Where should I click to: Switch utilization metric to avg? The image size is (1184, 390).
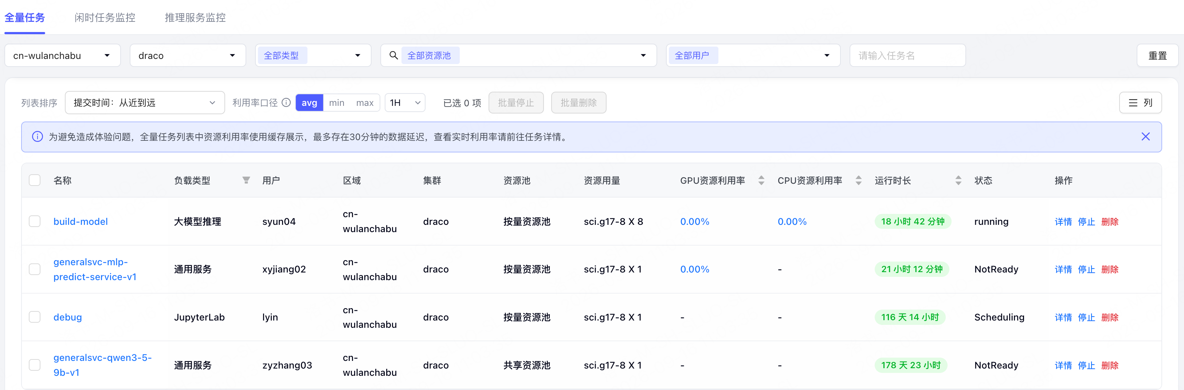309,103
